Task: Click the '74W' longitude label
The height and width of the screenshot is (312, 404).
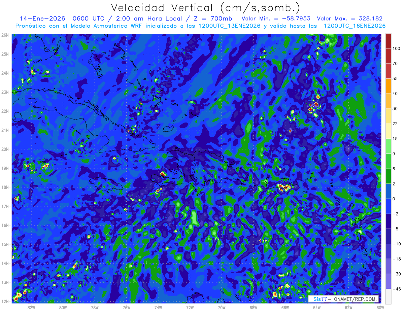Action: (158, 307)
